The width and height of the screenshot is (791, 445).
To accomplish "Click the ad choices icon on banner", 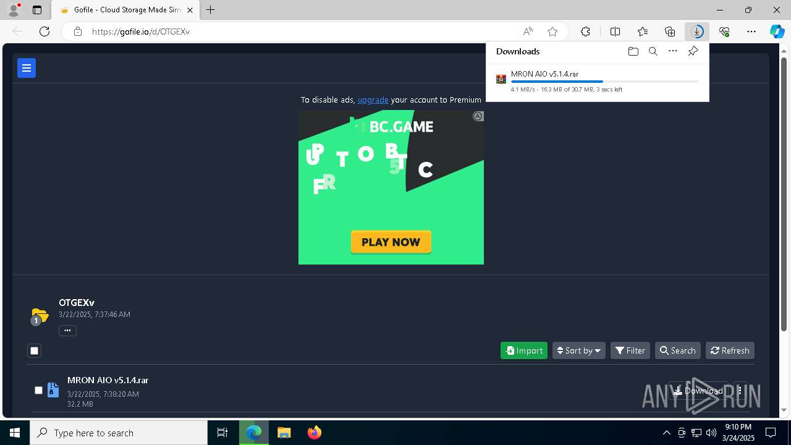I will (x=478, y=116).
